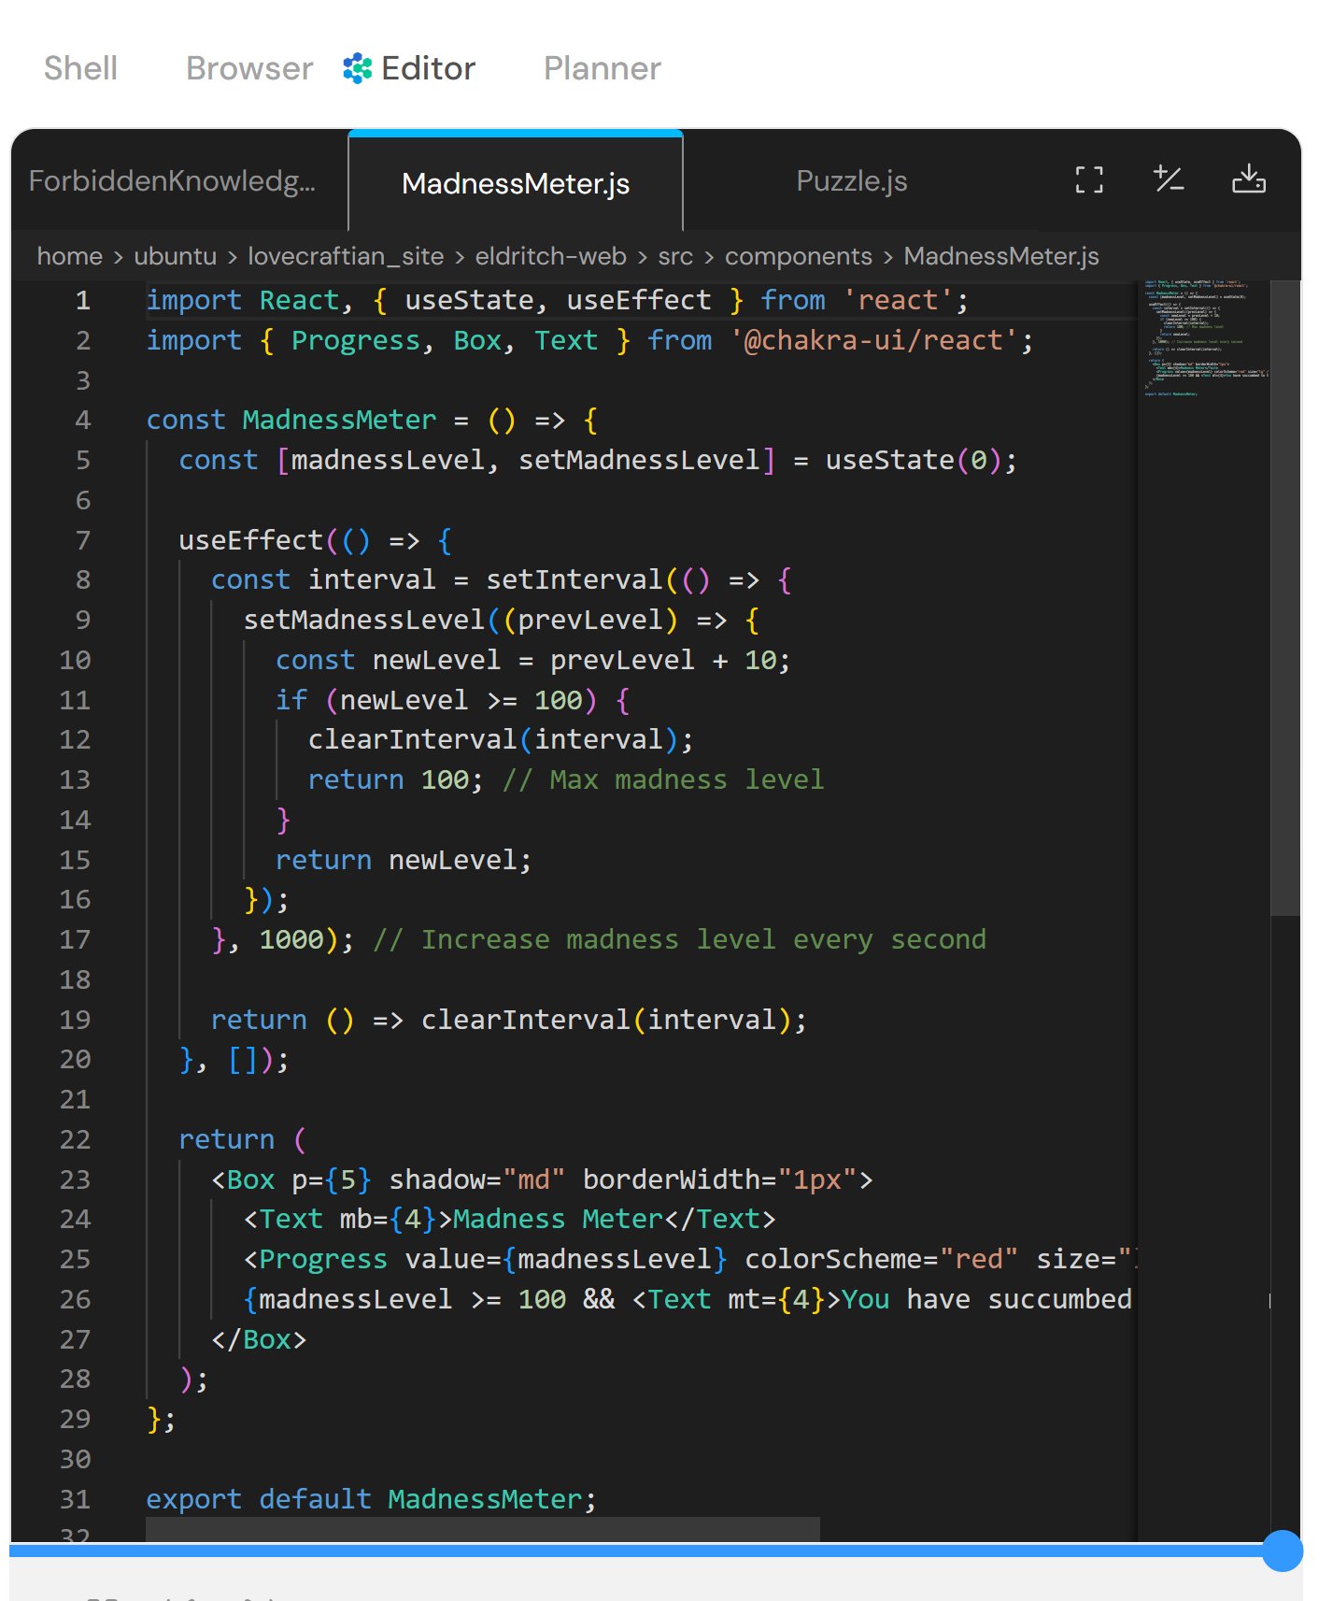Click 'const MadnessMeter' declaration on line 4
This screenshot has width=1333, height=1601.
point(291,420)
